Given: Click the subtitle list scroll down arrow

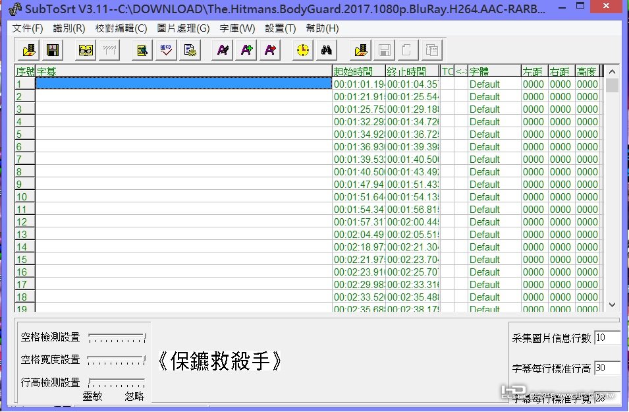Looking at the screenshot, I should point(612,305).
